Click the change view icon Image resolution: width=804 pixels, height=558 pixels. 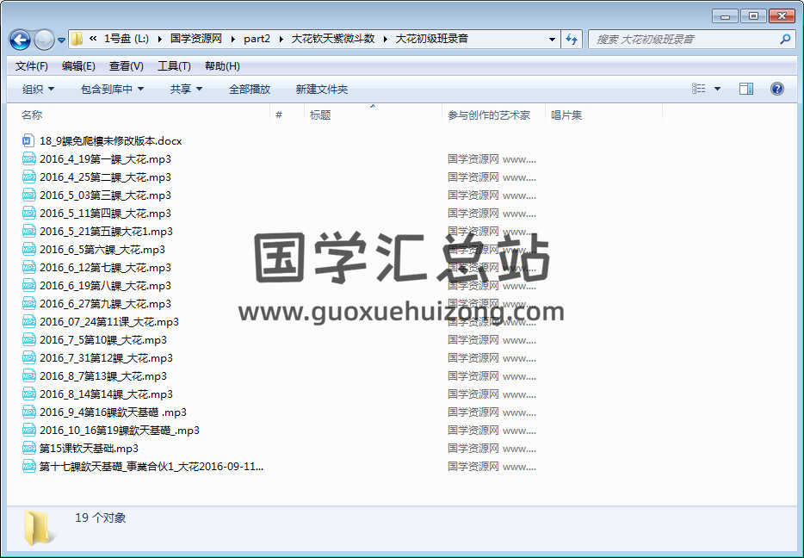pyautogui.click(x=699, y=89)
